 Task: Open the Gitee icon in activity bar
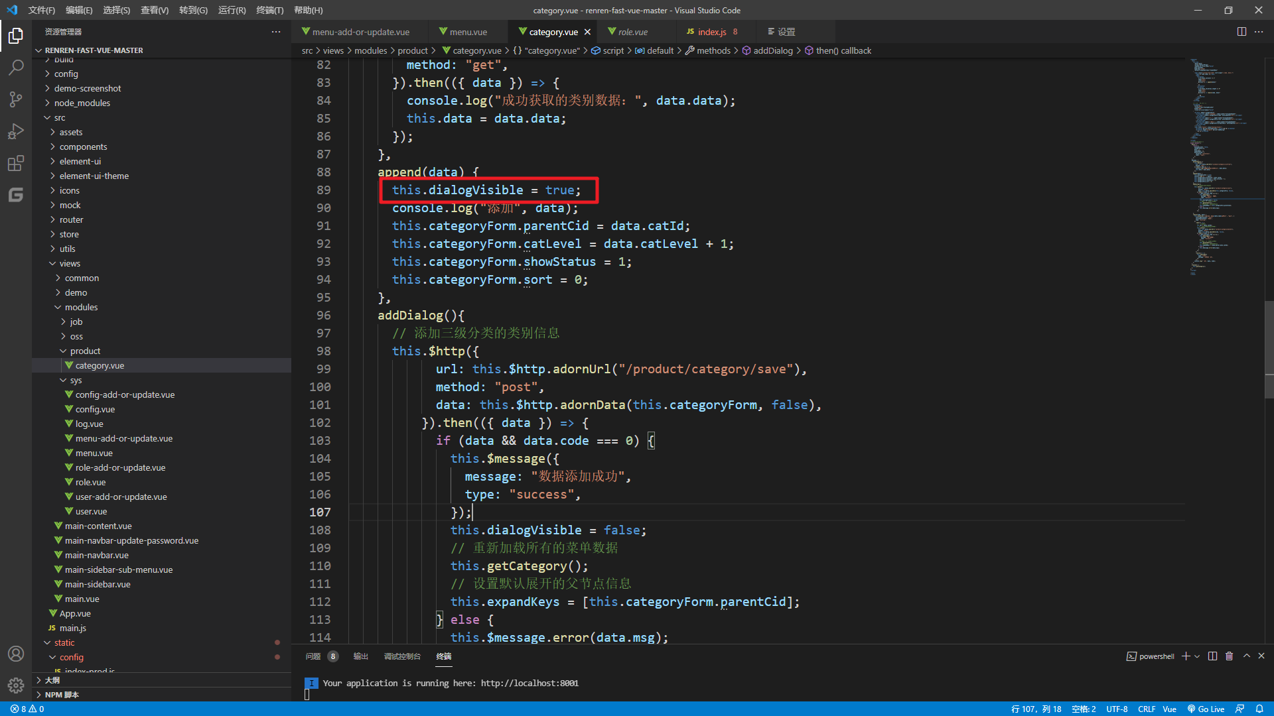16,195
